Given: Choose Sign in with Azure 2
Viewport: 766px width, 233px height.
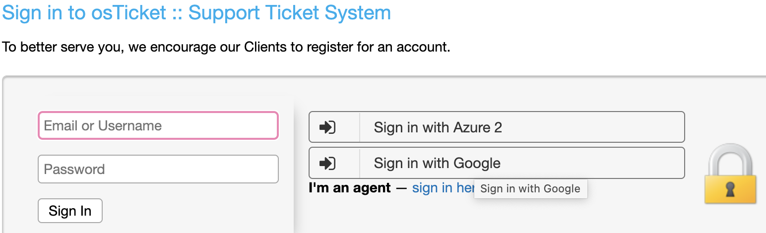Looking at the screenshot, I should [497, 127].
